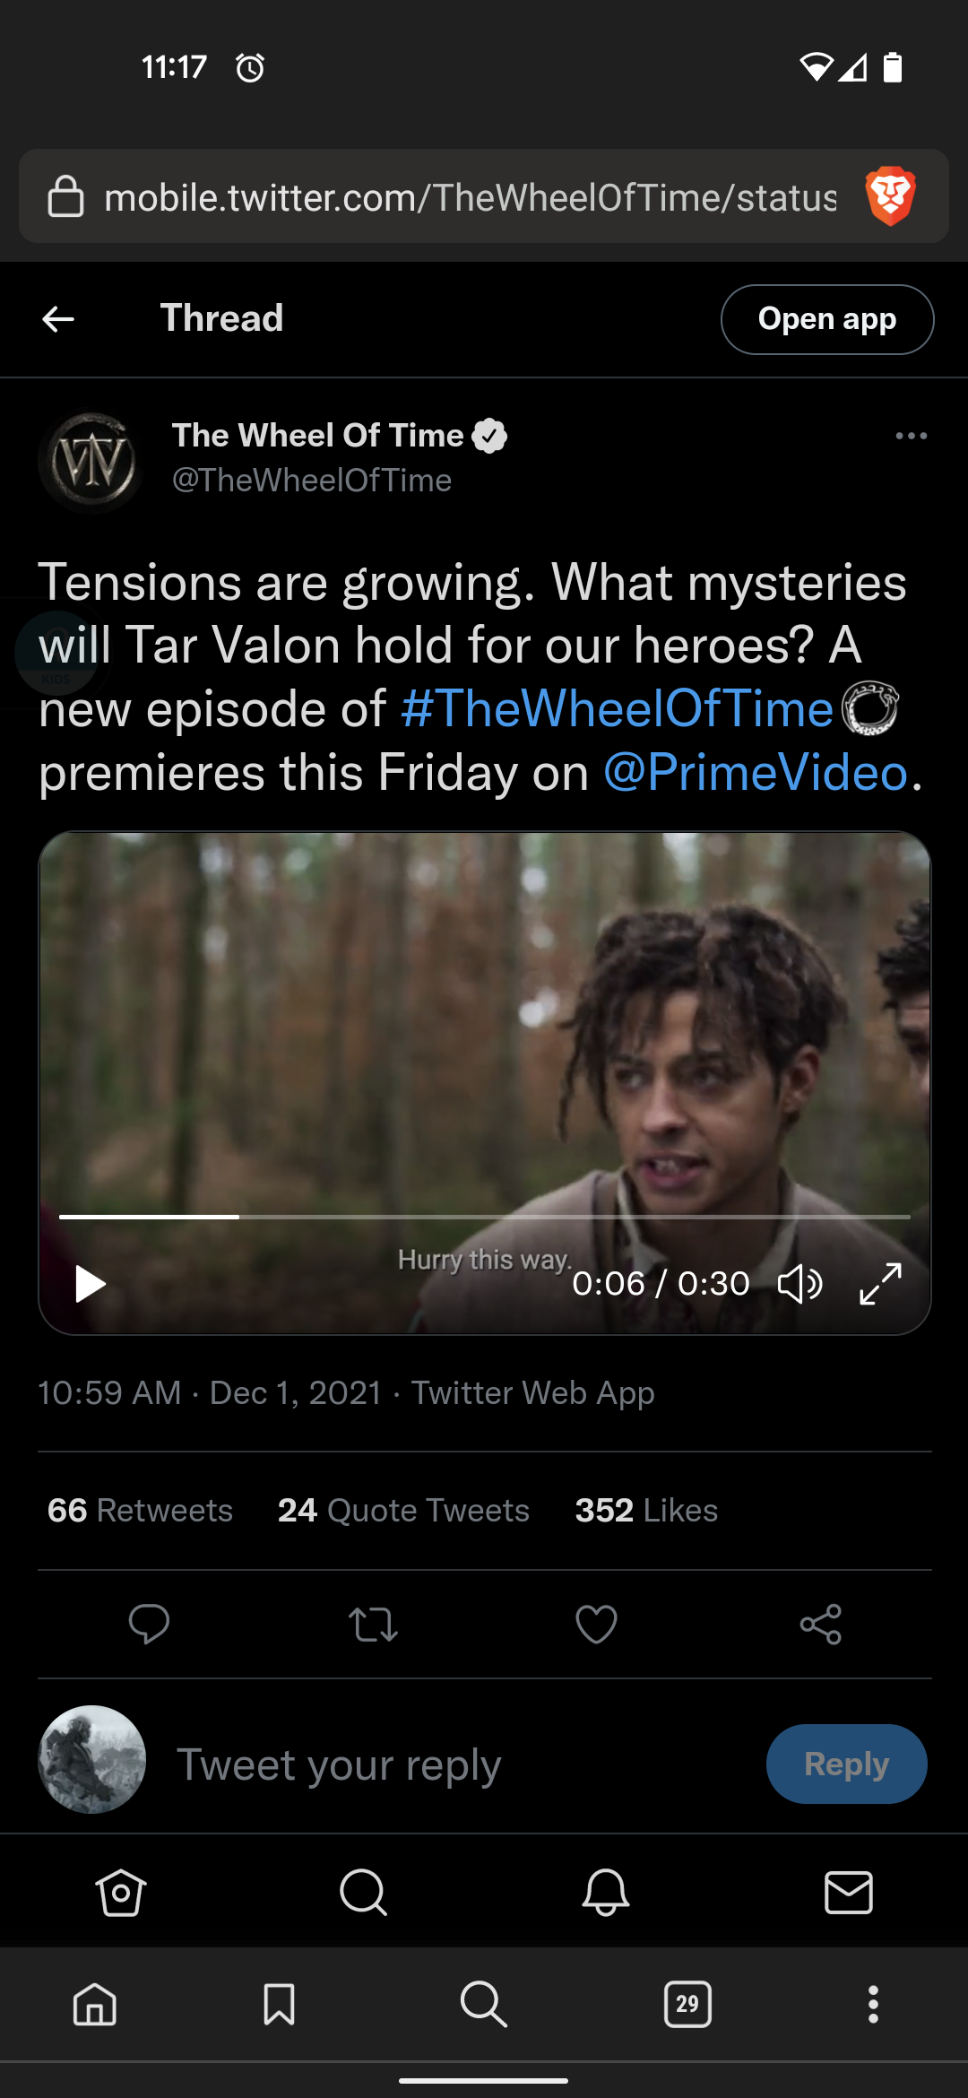
Task: Retweet using the retweet arrows icon
Action: 373,1624
